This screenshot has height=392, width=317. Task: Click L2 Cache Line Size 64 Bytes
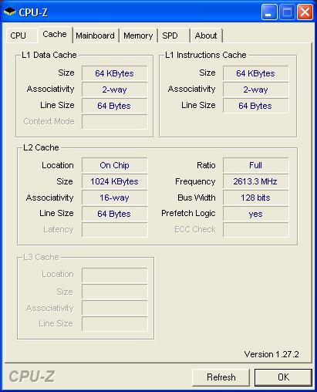114,214
